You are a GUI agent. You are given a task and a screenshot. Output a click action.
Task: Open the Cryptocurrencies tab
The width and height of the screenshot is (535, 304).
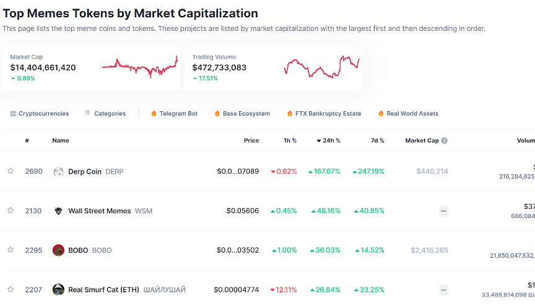coord(40,114)
